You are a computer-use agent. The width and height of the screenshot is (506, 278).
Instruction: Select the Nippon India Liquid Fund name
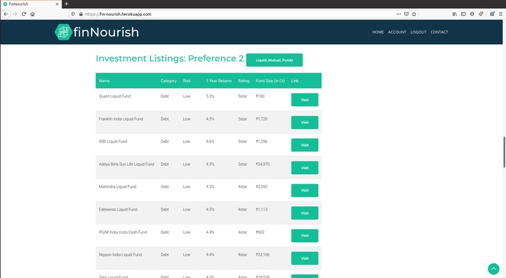pos(121,255)
